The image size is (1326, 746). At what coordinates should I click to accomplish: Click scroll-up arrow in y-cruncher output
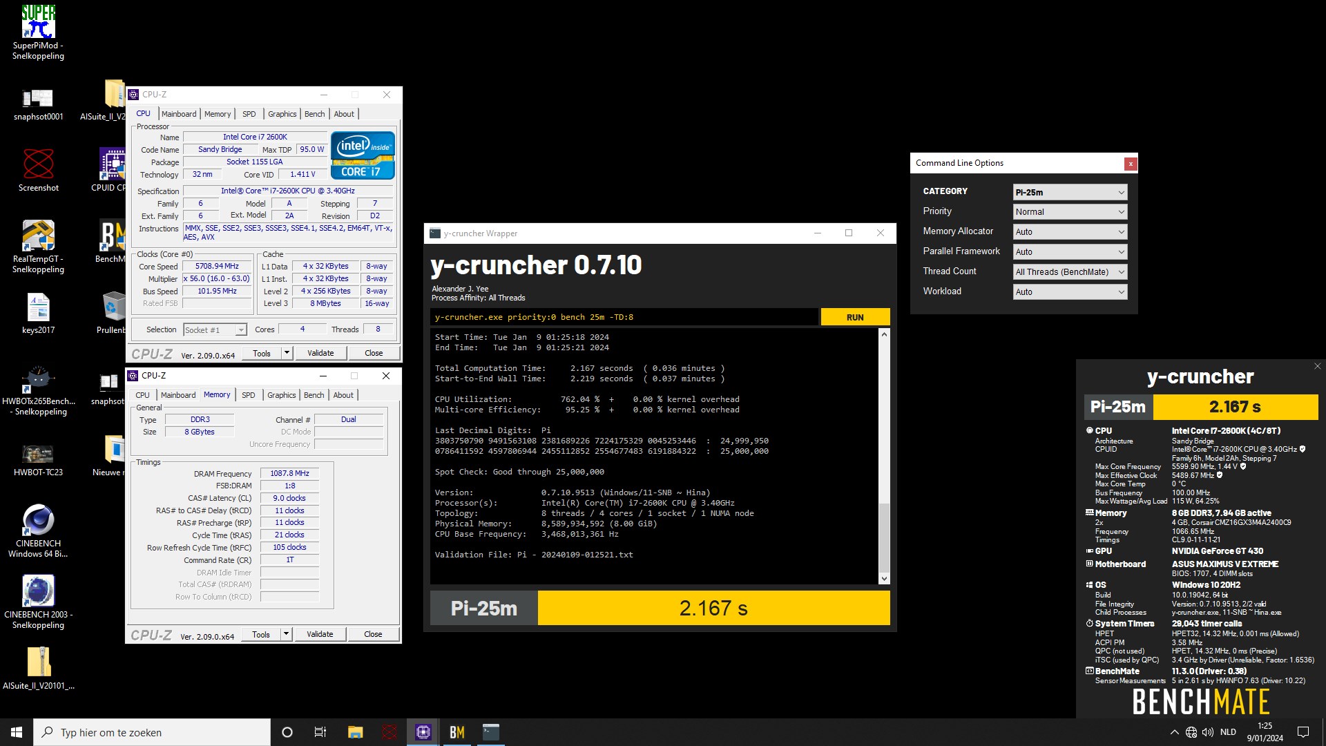(x=884, y=334)
